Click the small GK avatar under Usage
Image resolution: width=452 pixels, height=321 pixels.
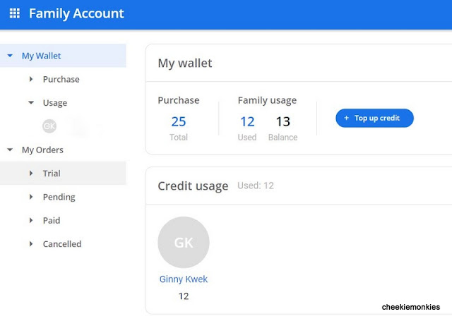click(49, 126)
